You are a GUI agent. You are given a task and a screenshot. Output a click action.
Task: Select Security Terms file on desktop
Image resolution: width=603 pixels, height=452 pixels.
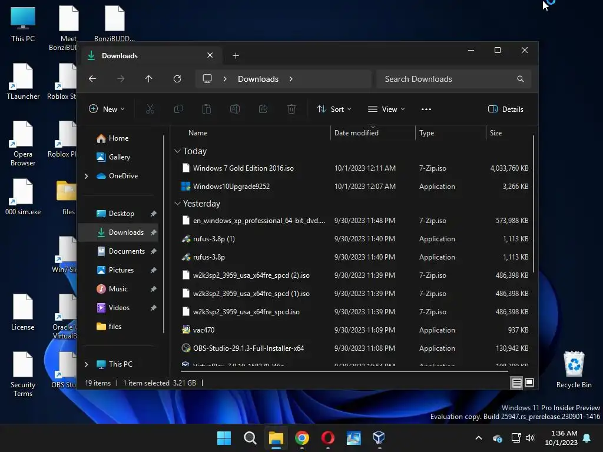23,374
